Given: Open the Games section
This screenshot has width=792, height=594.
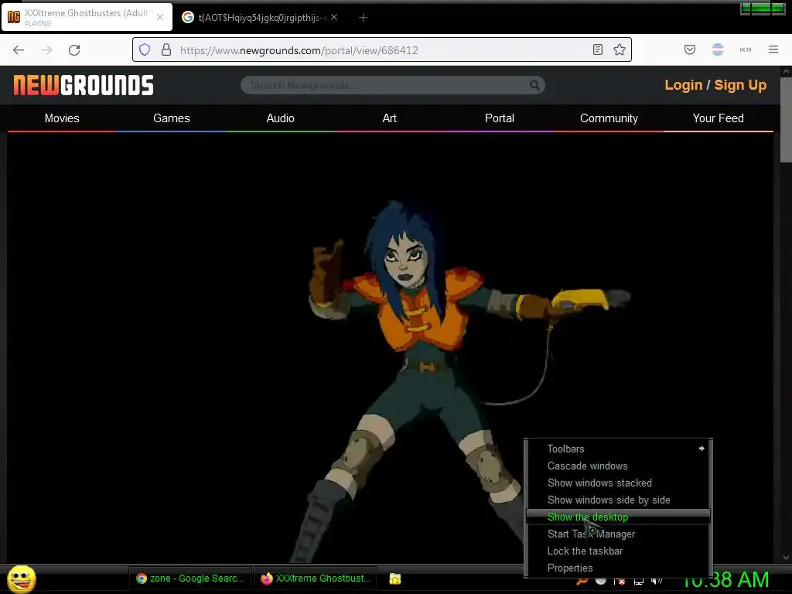Looking at the screenshot, I should [x=172, y=118].
